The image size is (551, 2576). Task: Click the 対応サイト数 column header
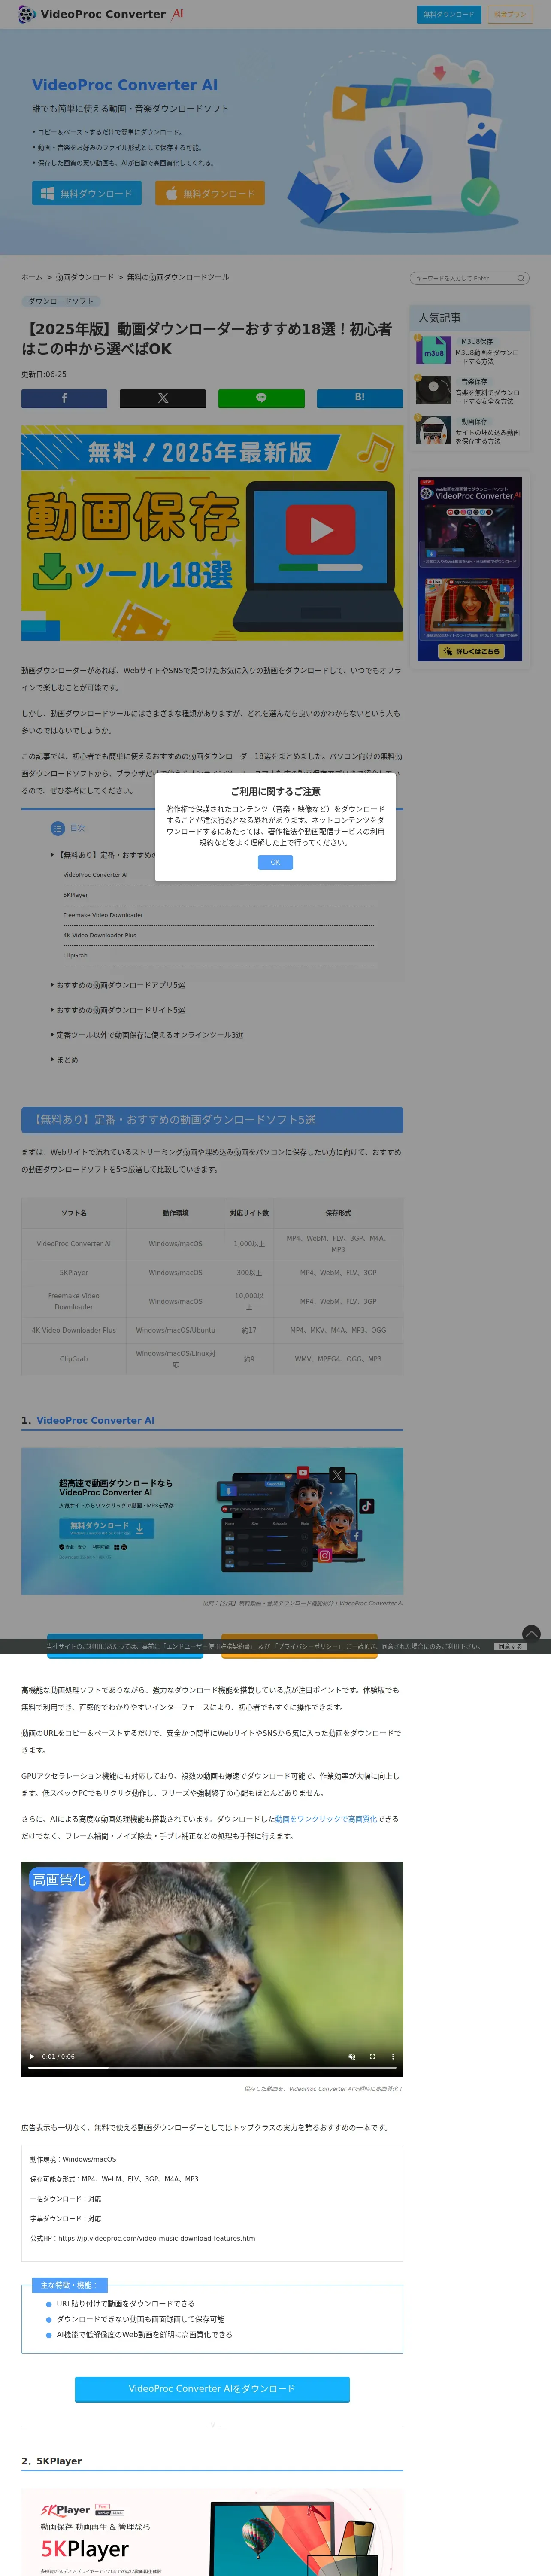[249, 1213]
